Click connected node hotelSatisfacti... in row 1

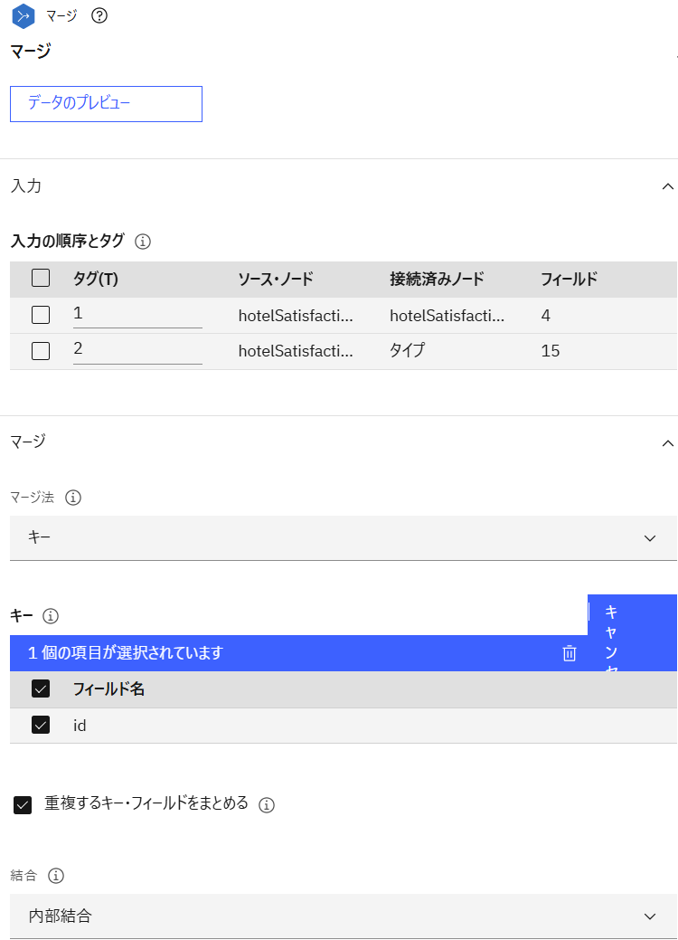point(447,316)
